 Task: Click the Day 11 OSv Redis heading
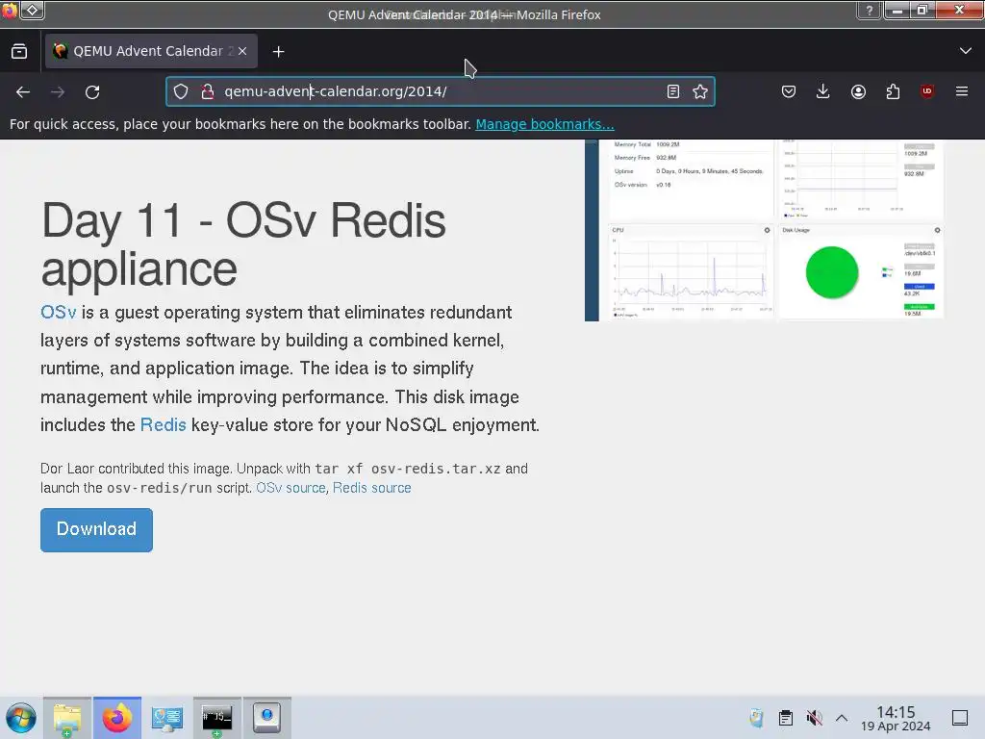[243, 244]
